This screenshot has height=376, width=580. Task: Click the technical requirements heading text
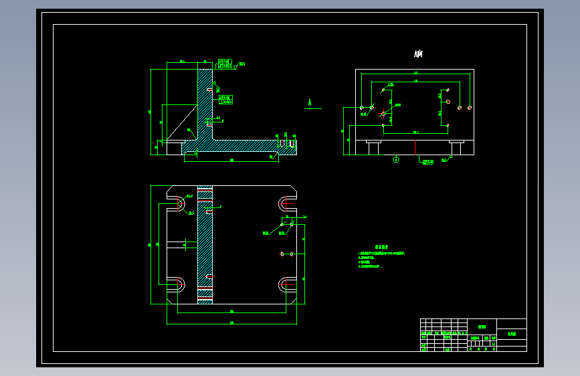pyautogui.click(x=381, y=247)
